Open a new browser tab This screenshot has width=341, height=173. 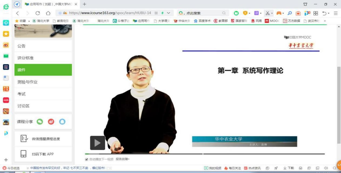click(85, 4)
